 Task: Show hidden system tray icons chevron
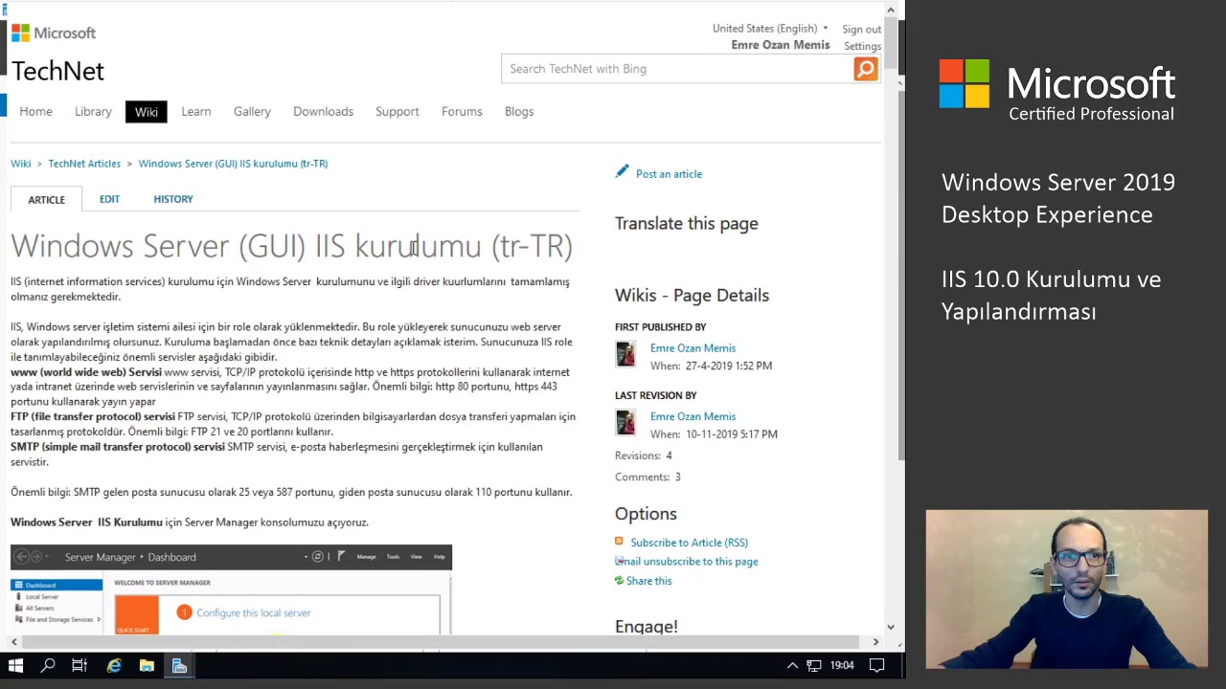(x=792, y=665)
